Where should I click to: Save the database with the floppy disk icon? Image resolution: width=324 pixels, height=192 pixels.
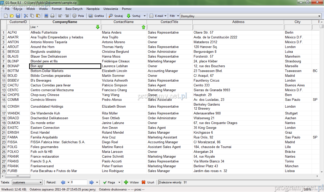[x=18, y=16]
